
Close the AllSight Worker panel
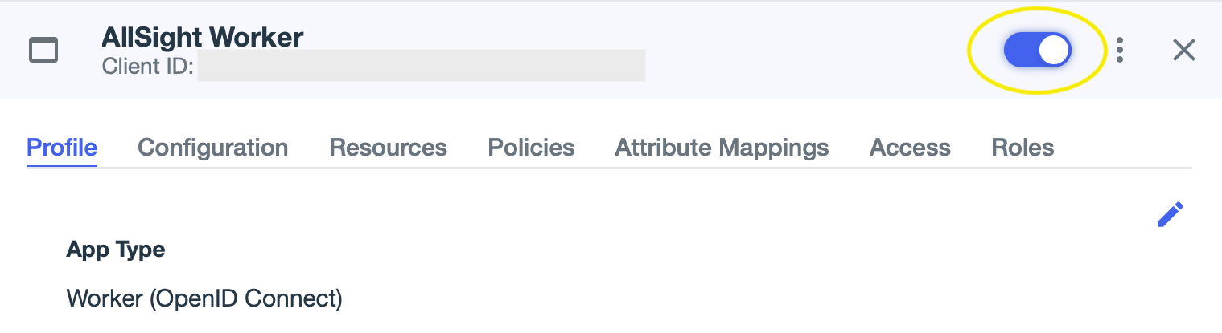point(1183,50)
